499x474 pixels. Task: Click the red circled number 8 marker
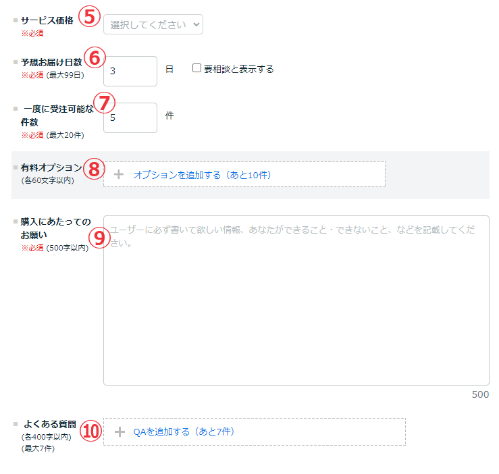point(95,167)
